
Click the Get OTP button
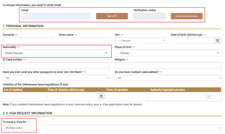pos(112,16)
